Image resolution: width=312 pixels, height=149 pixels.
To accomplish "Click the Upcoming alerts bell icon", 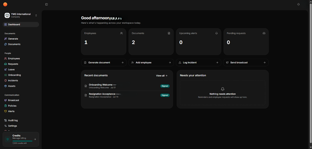I will pyautogui.click(x=216, y=33).
